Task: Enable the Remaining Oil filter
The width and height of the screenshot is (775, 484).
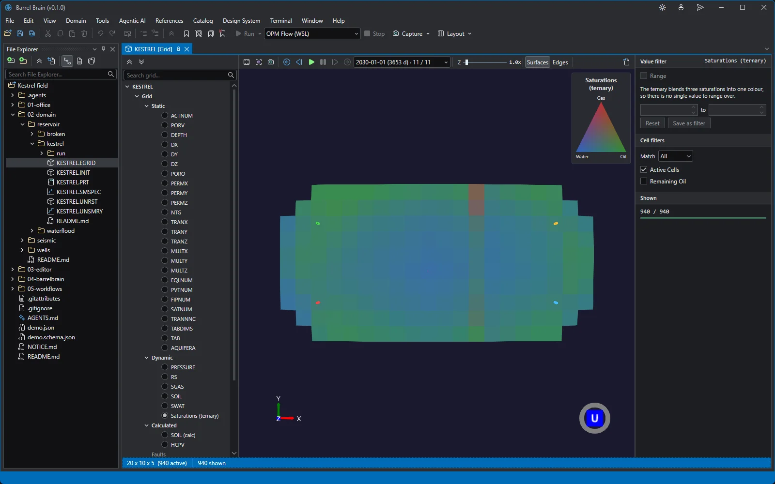Action: tap(644, 181)
